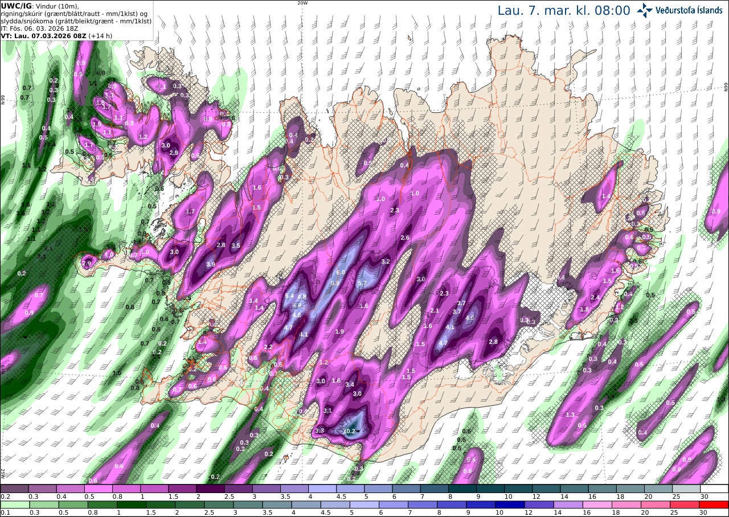Select the forecast time title Lau. 7. mar. kl. 08:00

click(564, 10)
